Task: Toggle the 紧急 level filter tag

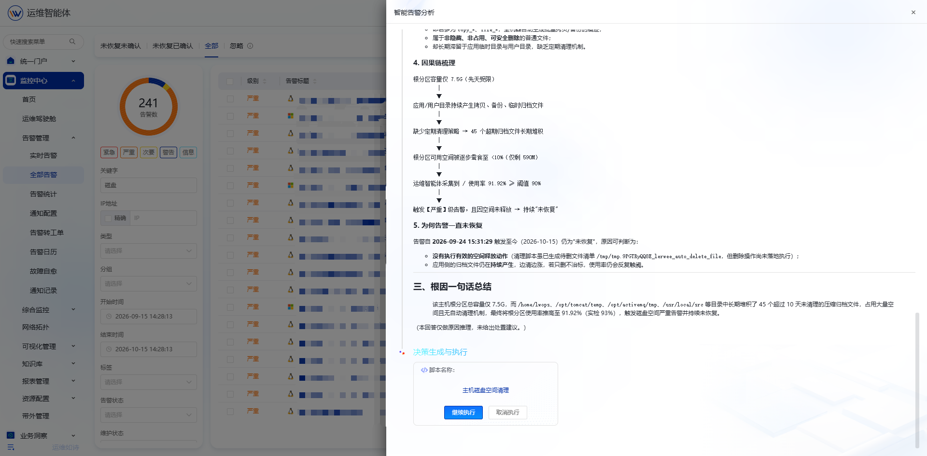Action: coord(109,152)
